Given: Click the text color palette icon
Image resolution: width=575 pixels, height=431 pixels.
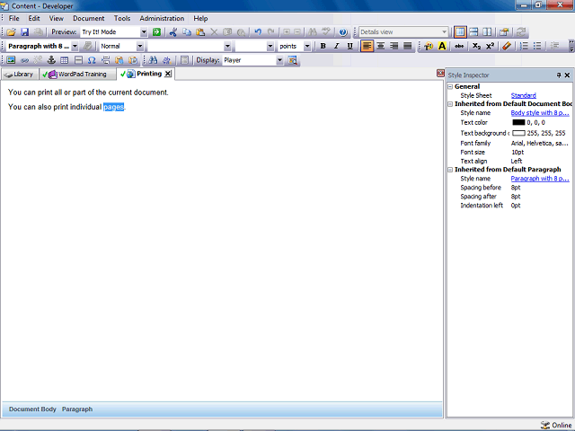Looking at the screenshot, I should pyautogui.click(x=429, y=46).
